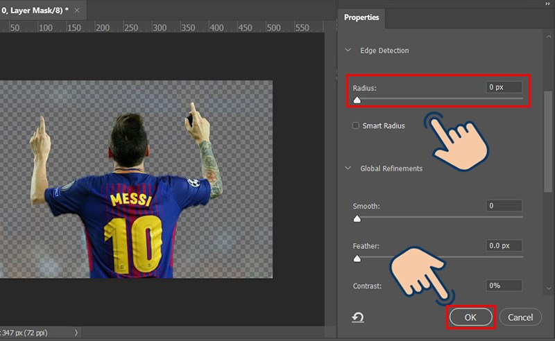Click the Radius slider handle

[357, 100]
